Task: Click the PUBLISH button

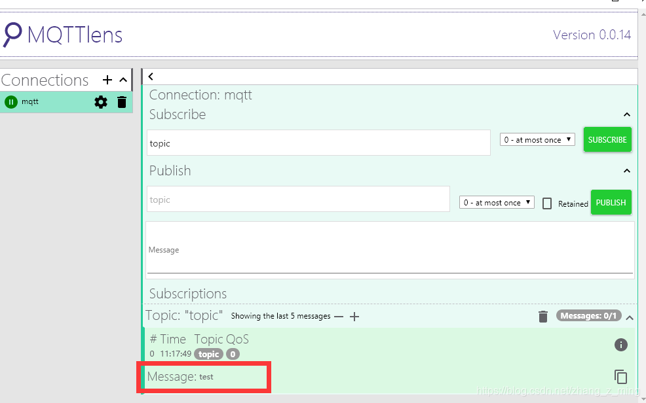Action: (x=611, y=202)
